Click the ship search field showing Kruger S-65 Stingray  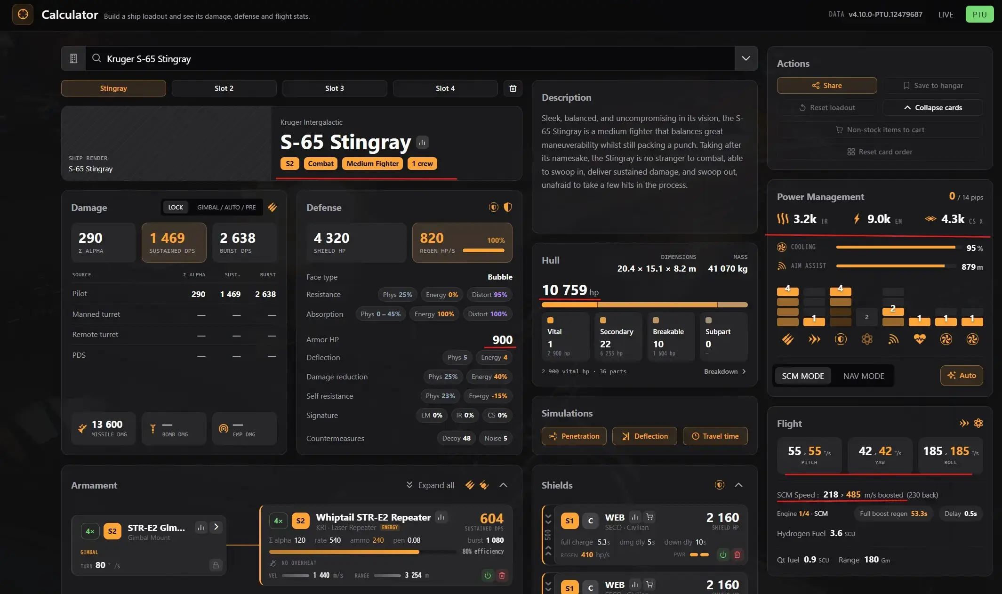click(409, 58)
